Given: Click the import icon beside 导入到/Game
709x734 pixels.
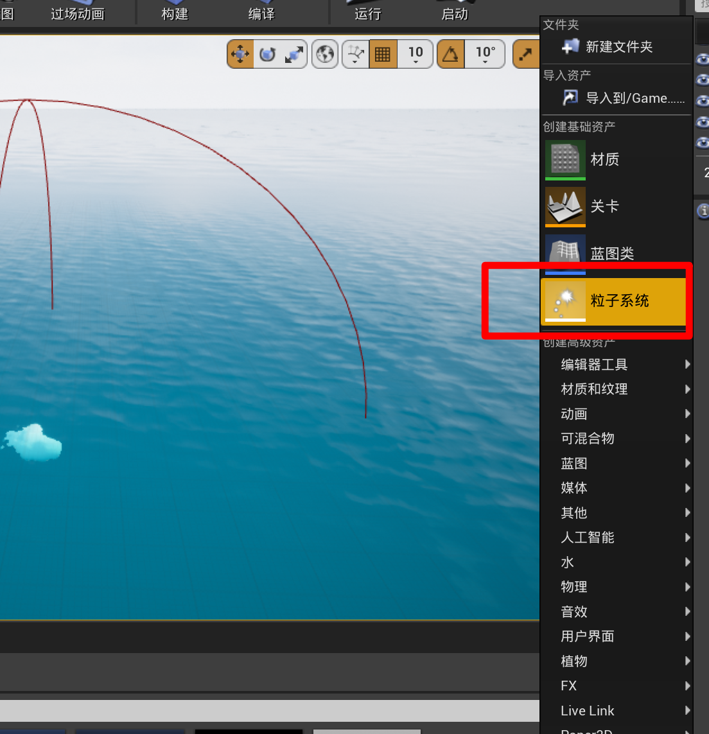Looking at the screenshot, I should (570, 98).
